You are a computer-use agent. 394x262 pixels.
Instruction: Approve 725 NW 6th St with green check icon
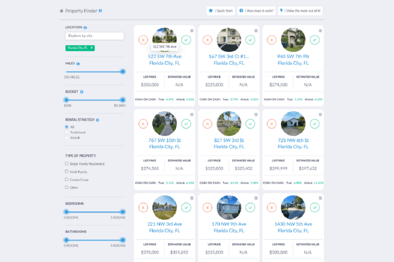315,124
